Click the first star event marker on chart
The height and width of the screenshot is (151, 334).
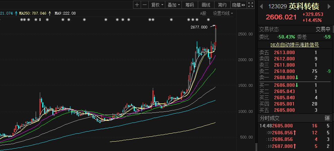[21, 20]
